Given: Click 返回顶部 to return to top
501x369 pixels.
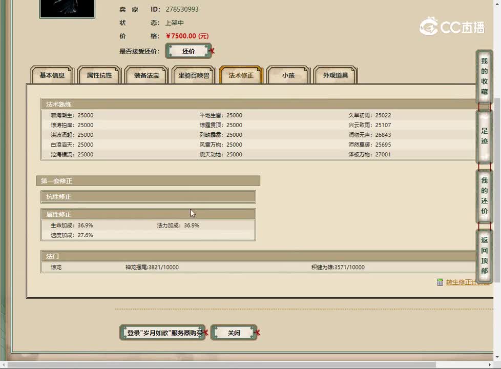Looking at the screenshot, I should point(484,256).
